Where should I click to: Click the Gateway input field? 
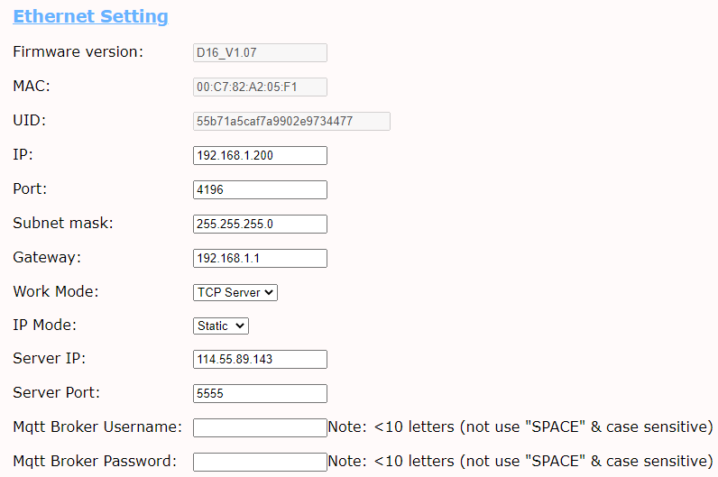pos(260,259)
